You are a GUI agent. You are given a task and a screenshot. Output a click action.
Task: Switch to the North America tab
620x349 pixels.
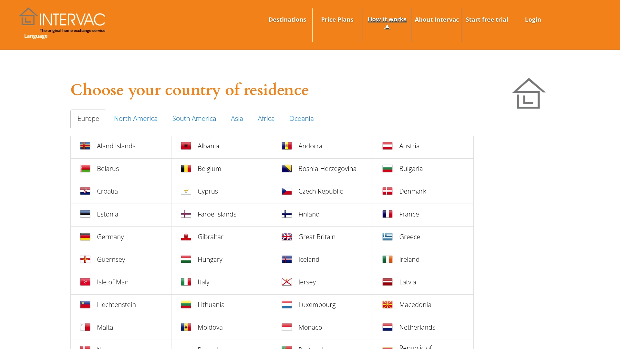(136, 119)
